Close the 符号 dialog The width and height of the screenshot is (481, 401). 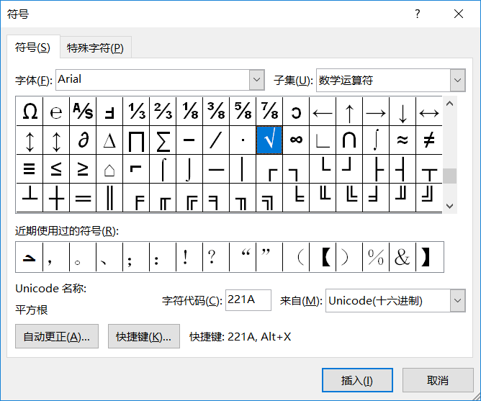pos(459,14)
